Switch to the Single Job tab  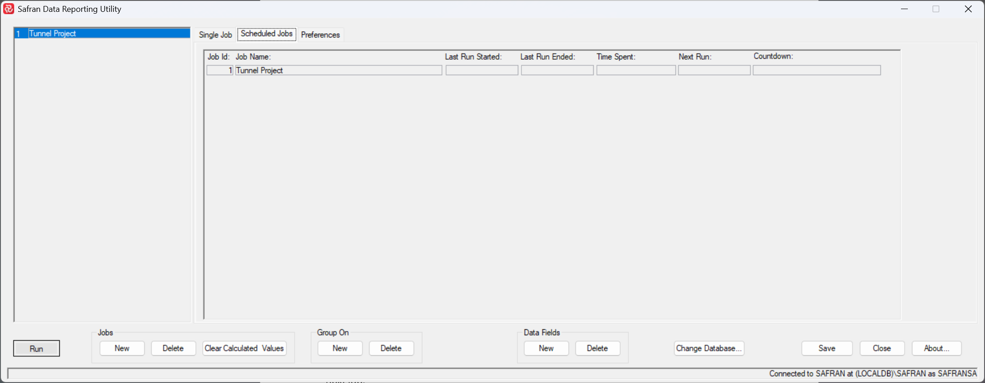[215, 35]
